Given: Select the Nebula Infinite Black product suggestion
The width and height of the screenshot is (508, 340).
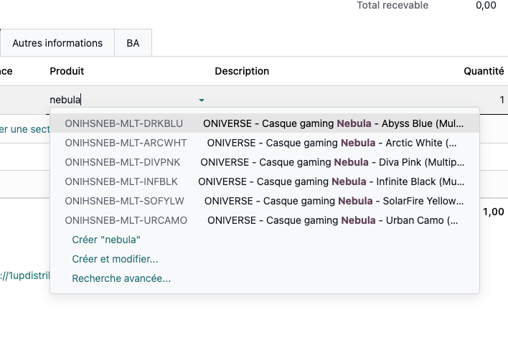Looking at the screenshot, I should coord(265,181).
